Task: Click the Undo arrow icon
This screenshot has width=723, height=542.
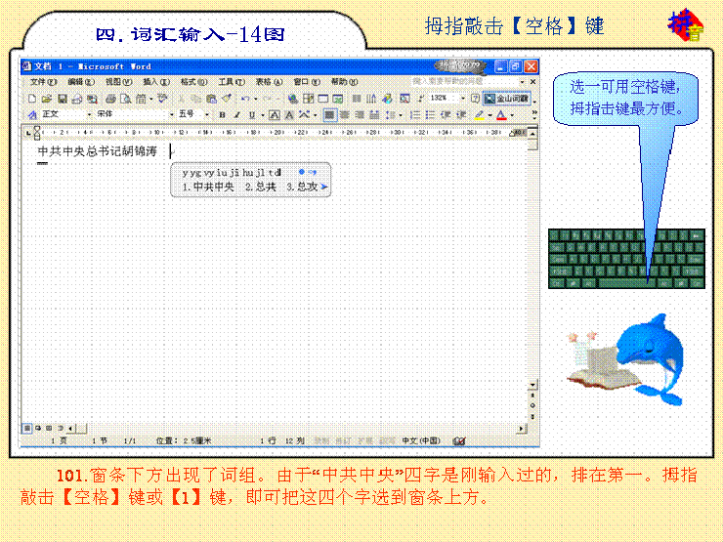Action: coord(244,99)
